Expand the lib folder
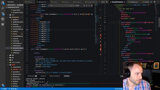Viewport: 160px width, 90px height. click(x=14, y=60)
